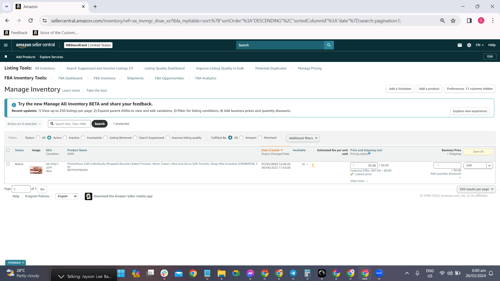
Task: Check the PretzelHaus product row checkbox
Action: coord(8,164)
